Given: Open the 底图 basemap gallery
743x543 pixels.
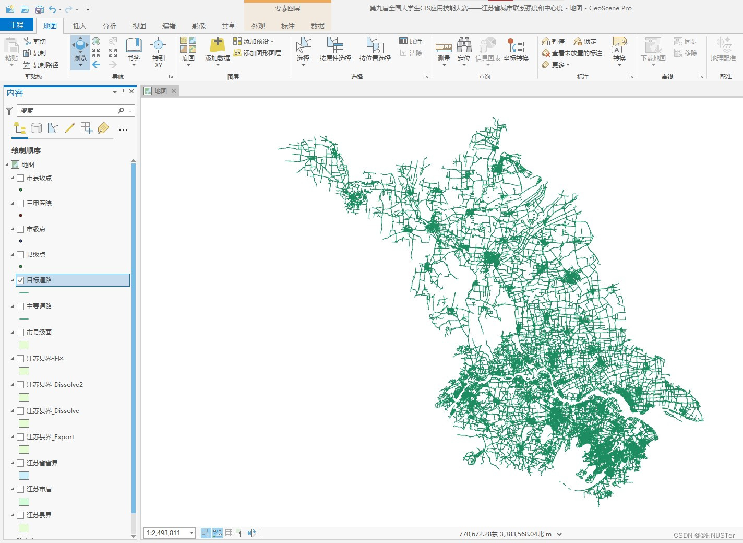Looking at the screenshot, I should (188, 50).
